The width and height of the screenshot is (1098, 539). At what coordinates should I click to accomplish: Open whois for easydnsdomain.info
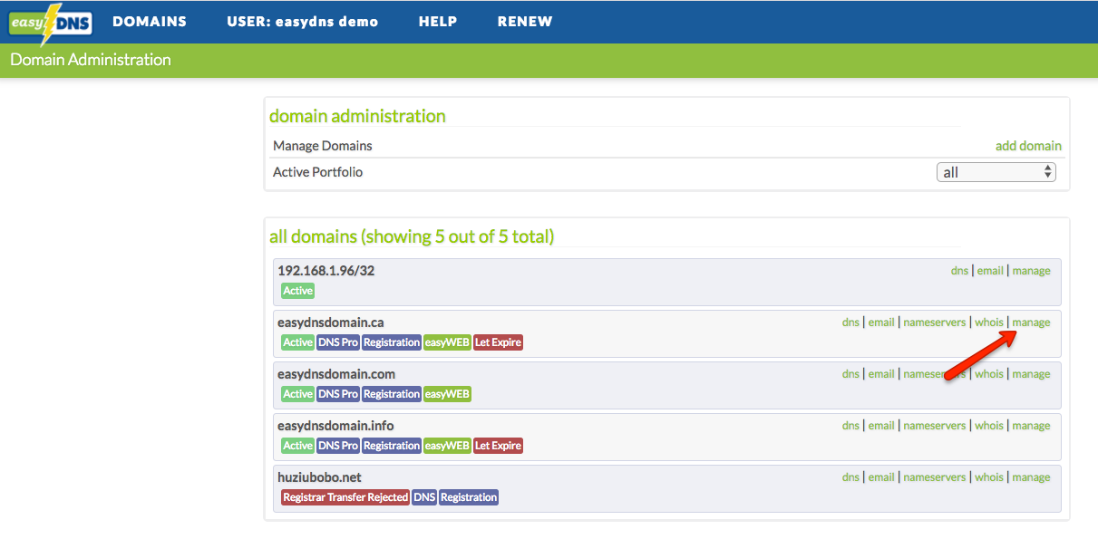tap(989, 426)
